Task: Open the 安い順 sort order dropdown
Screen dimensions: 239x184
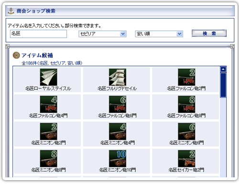Action: [159, 34]
